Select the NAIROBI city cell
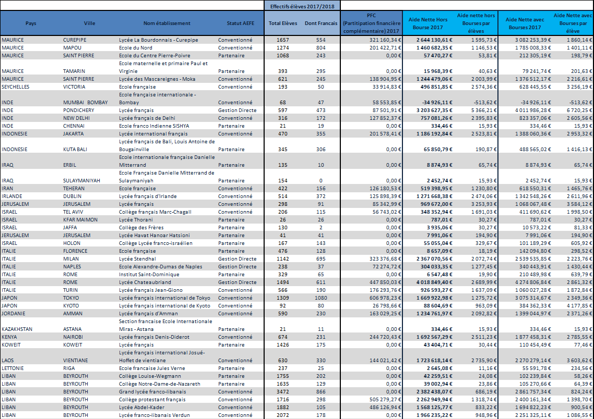594x419 pixels. click(x=75, y=337)
